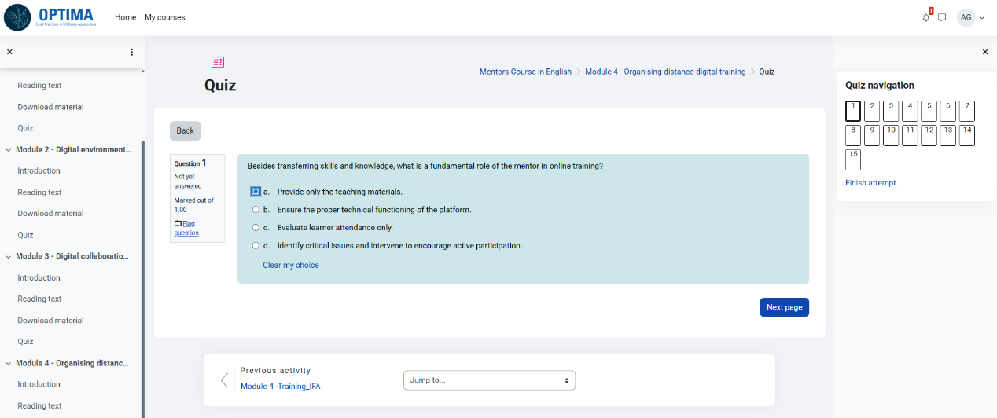Go to question 3 in Quiz navigation

point(891,112)
